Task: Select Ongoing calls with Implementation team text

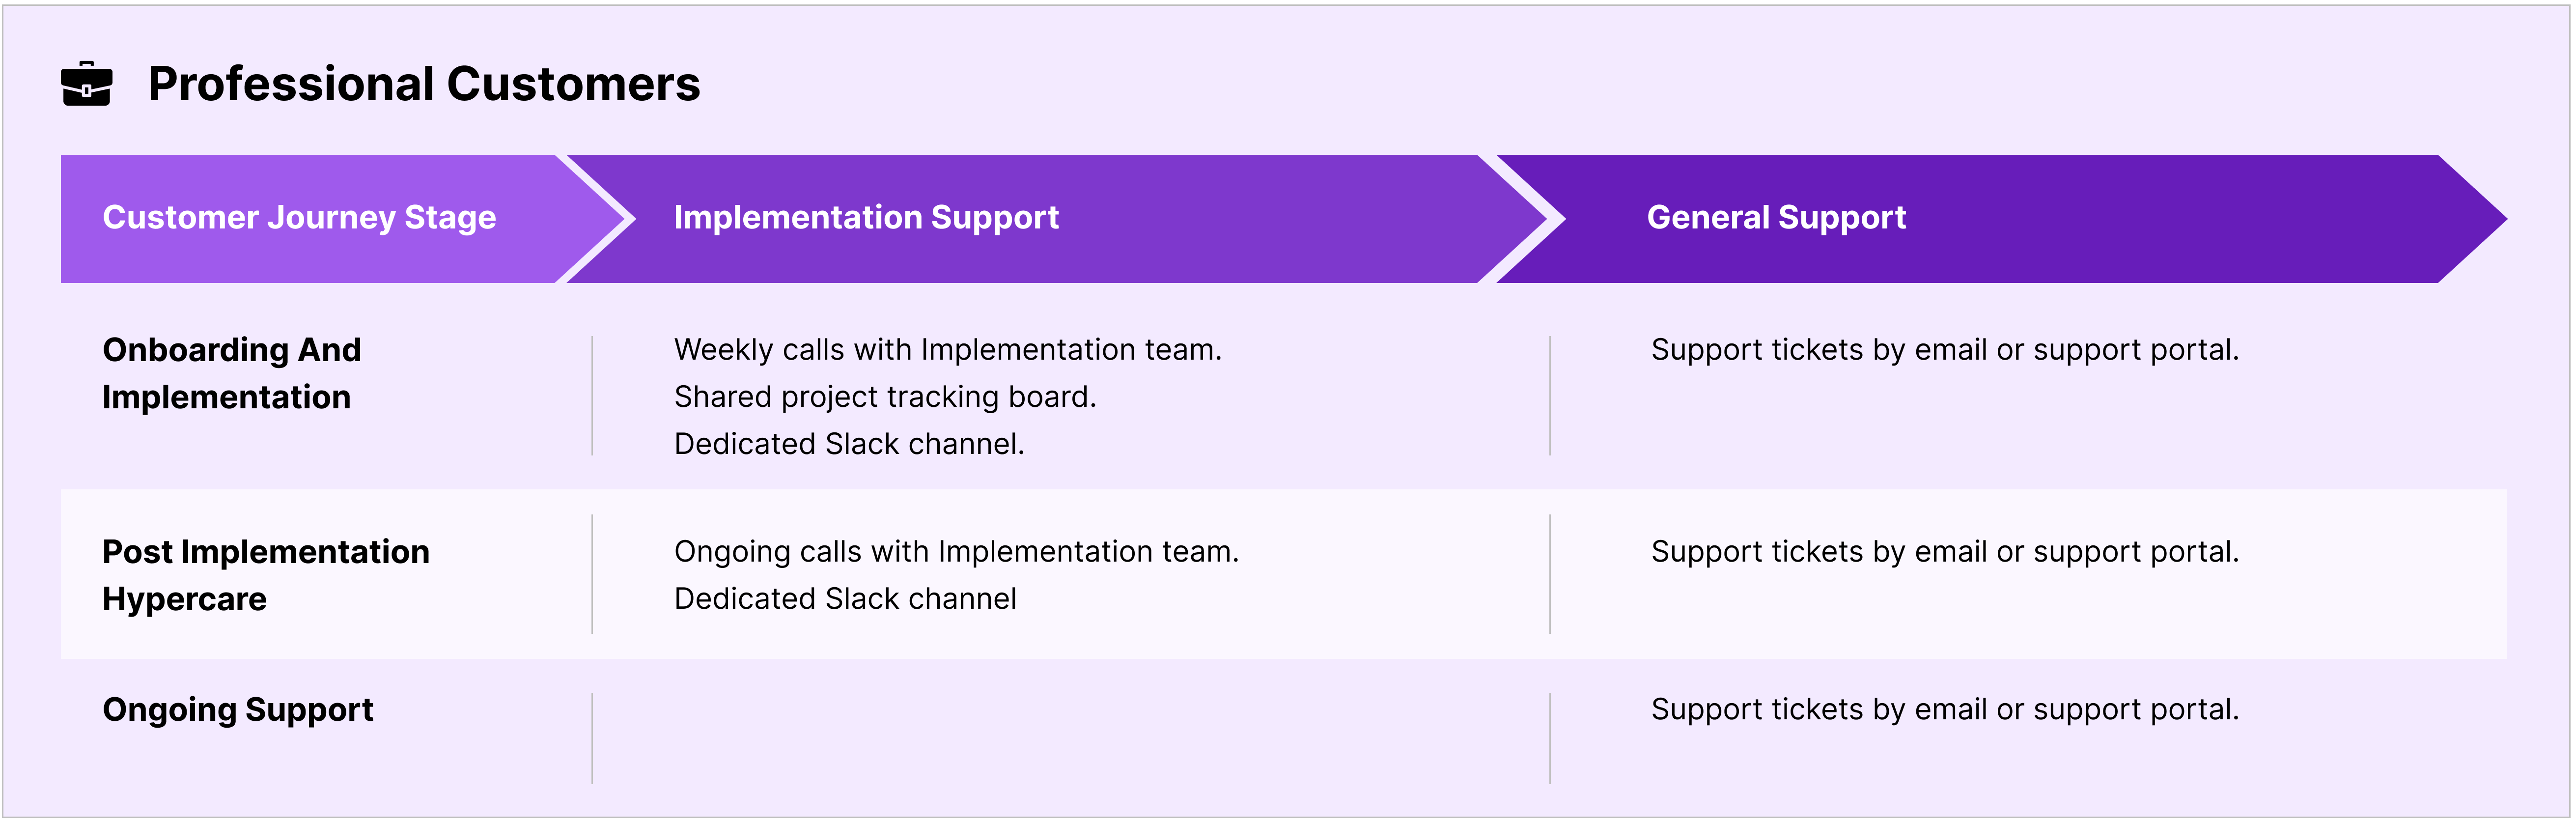Action: [956, 551]
